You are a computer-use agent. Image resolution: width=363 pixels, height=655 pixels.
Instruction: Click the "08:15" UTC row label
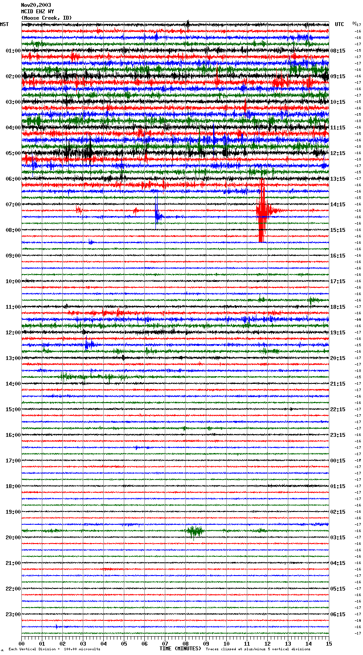(x=338, y=51)
